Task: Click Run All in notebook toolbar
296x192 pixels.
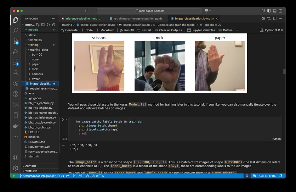Action: [x=127, y=30]
